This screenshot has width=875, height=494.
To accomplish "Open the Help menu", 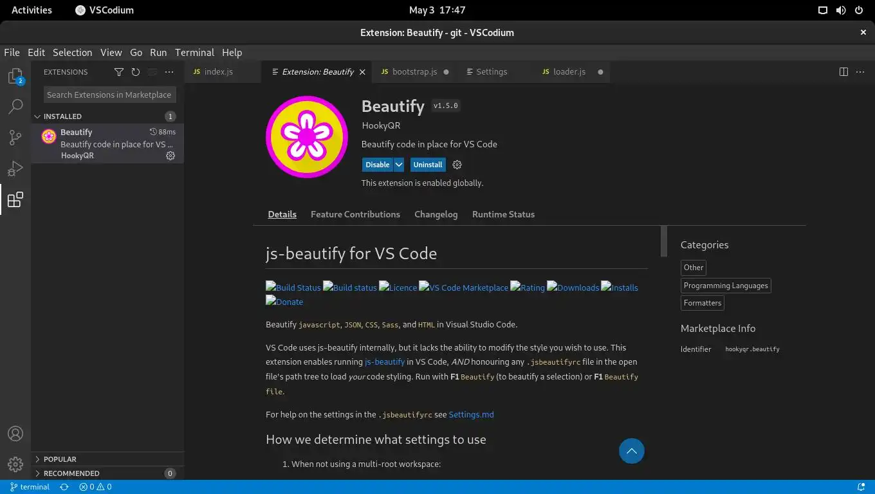I will coord(232,53).
